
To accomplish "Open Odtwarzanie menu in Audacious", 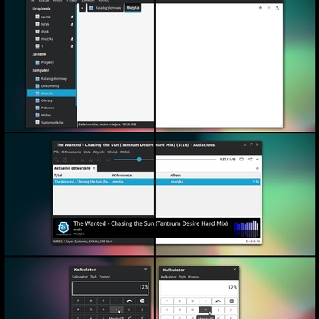I will [x=71, y=152].
